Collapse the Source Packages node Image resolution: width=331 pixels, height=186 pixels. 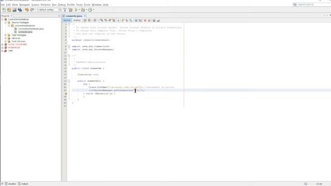click(x=6, y=22)
